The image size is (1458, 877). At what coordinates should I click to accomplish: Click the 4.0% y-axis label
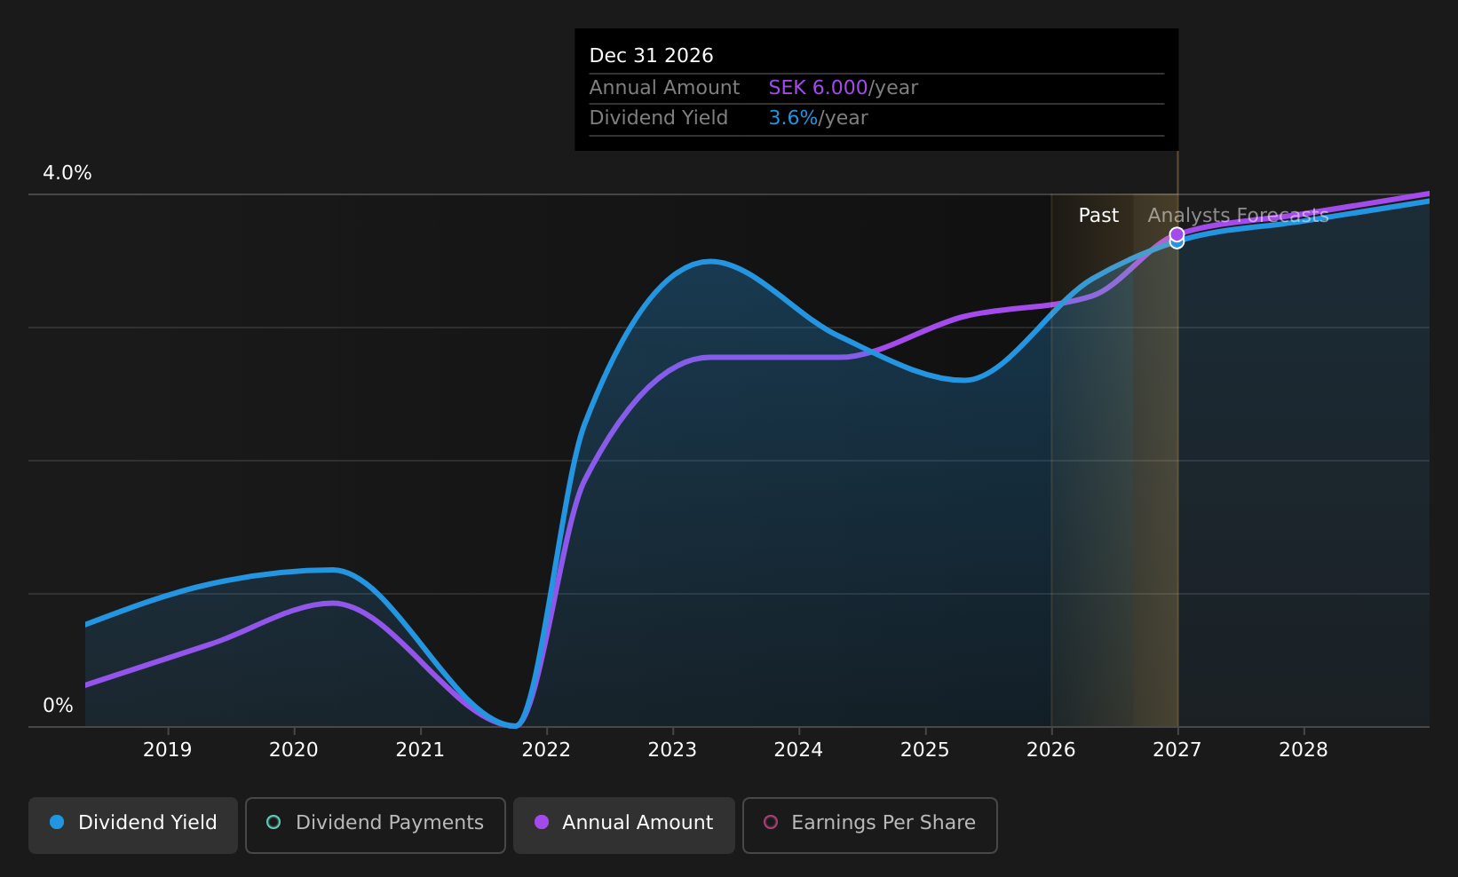[x=67, y=173]
